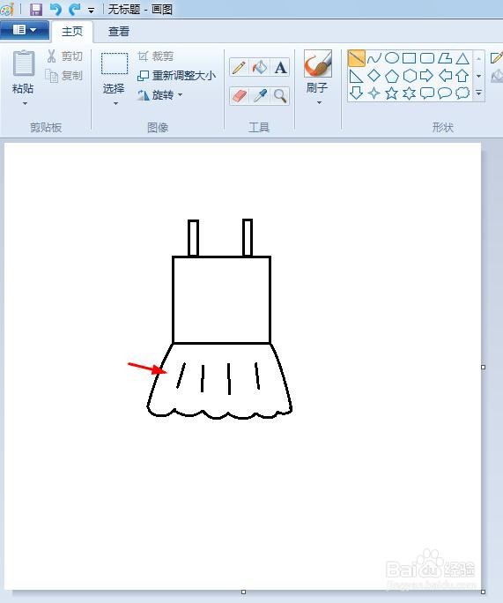Select the Right triangle shape
Image resolution: width=503 pixels, height=603 pixels.
pyautogui.click(x=356, y=76)
